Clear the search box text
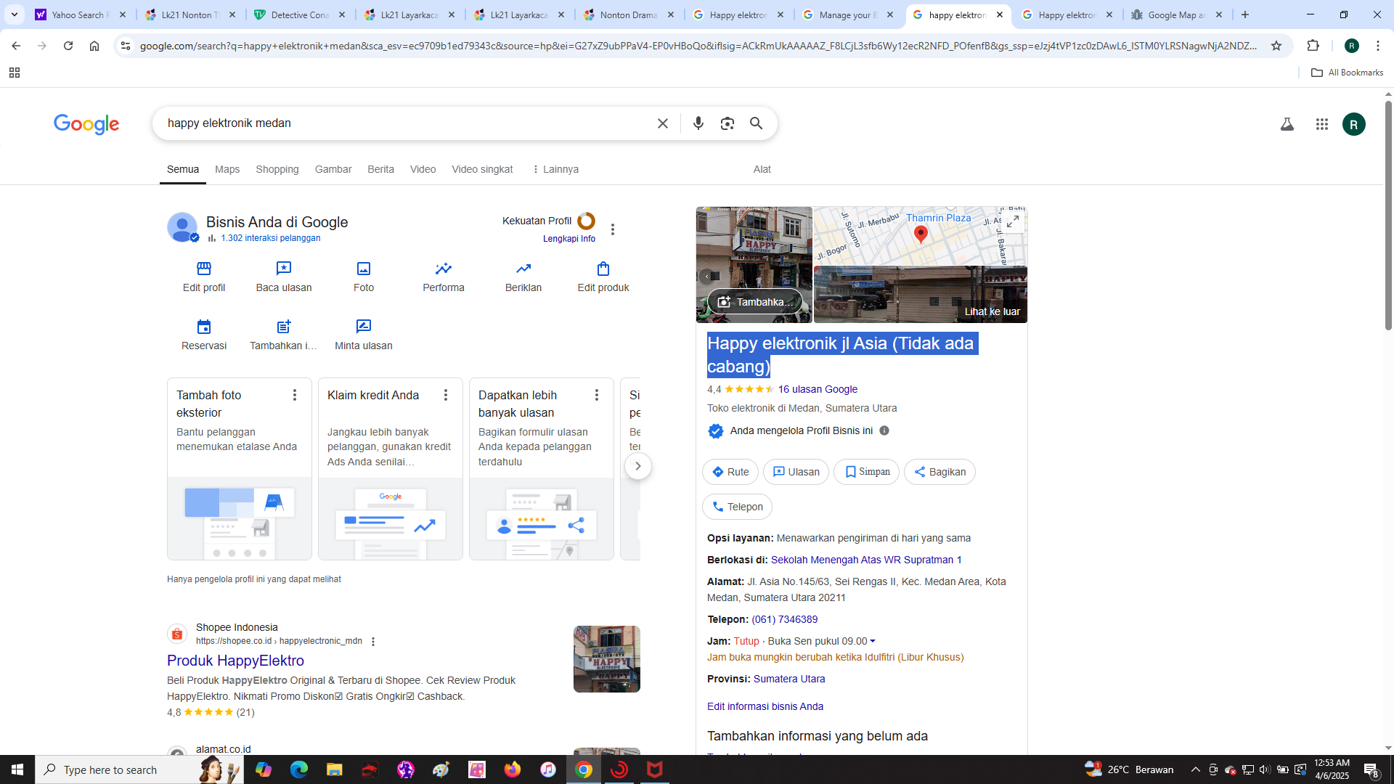 [662, 123]
